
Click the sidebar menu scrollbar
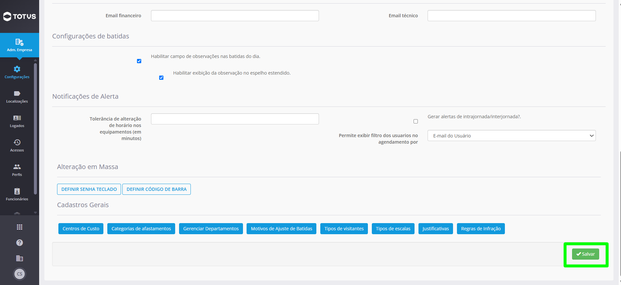coord(35,129)
